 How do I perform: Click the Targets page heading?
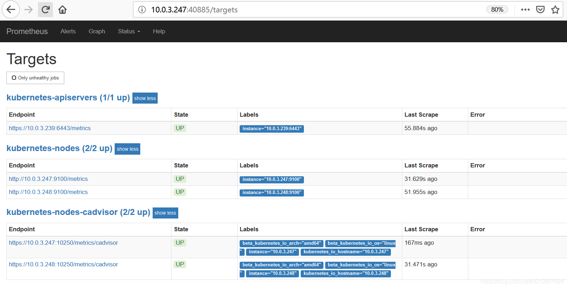click(x=32, y=59)
